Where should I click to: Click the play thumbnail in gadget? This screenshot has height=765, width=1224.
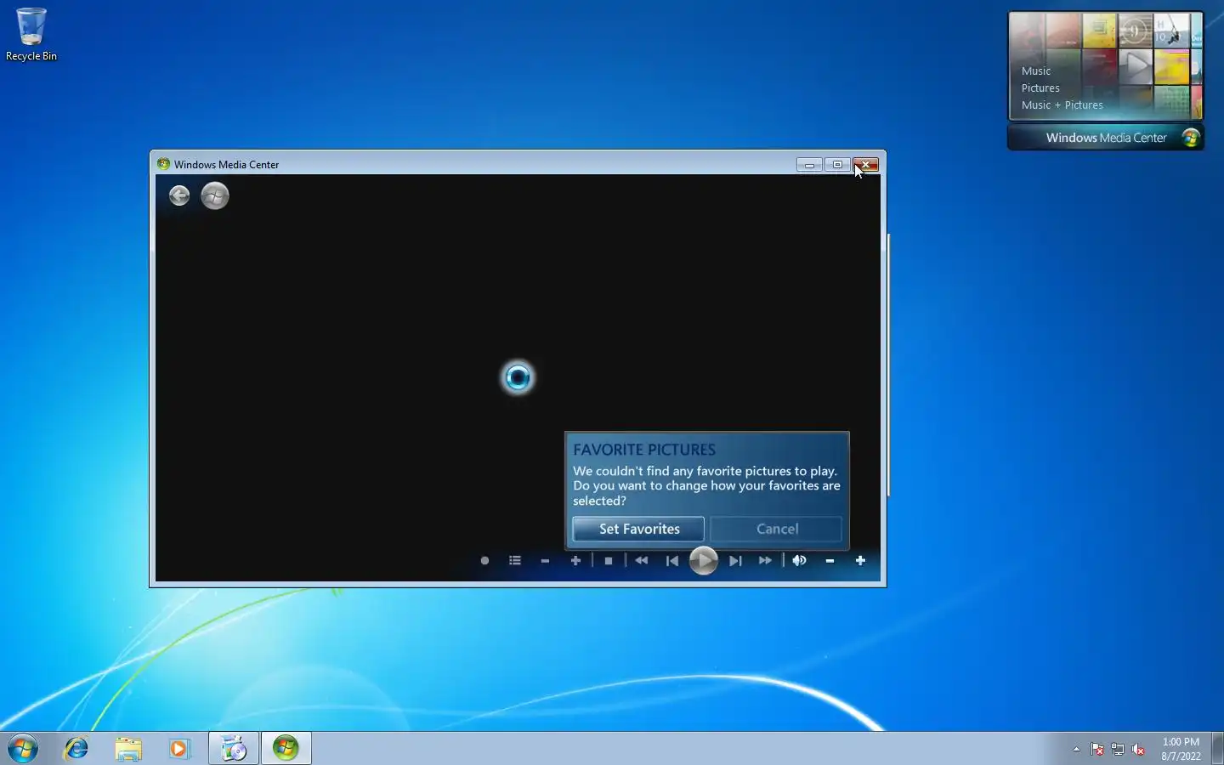[x=1136, y=66]
